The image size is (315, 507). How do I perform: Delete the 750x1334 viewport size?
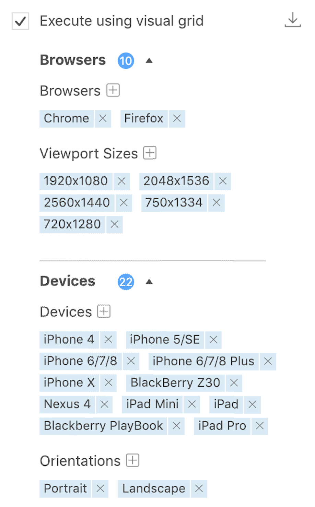pyautogui.click(x=216, y=203)
